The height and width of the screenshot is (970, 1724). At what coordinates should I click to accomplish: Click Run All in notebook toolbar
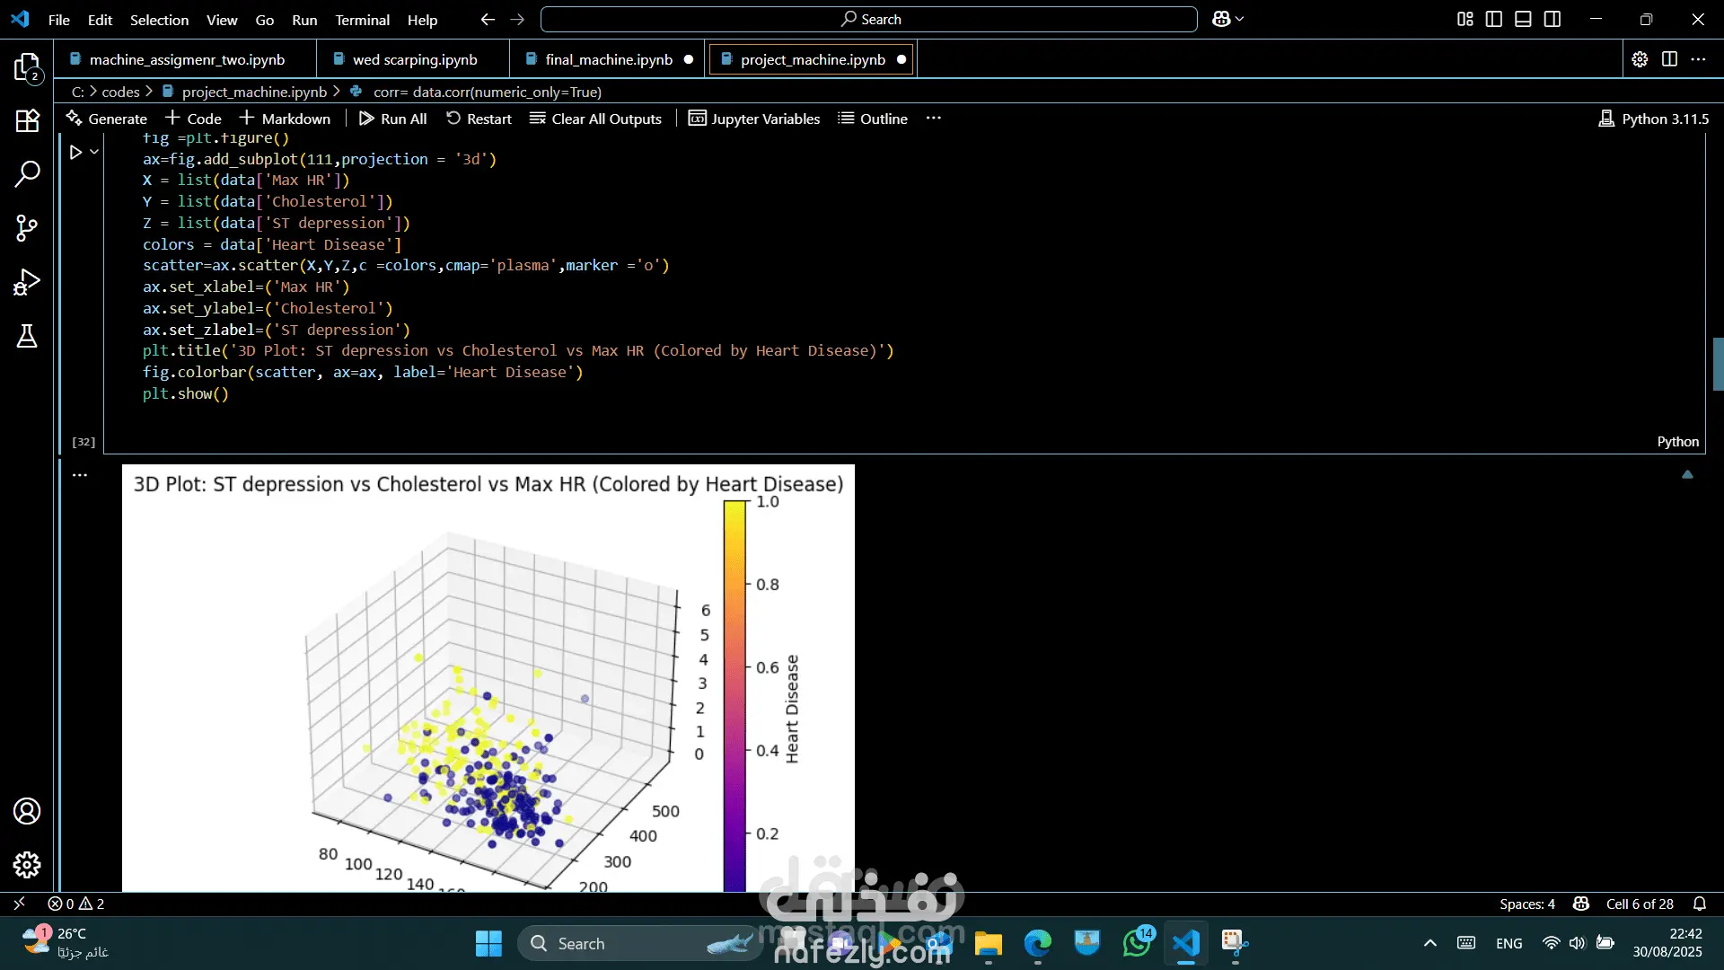[x=392, y=119]
